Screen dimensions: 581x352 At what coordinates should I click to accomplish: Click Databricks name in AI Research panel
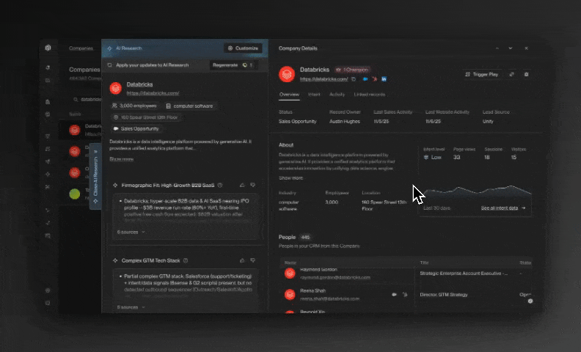click(x=139, y=84)
